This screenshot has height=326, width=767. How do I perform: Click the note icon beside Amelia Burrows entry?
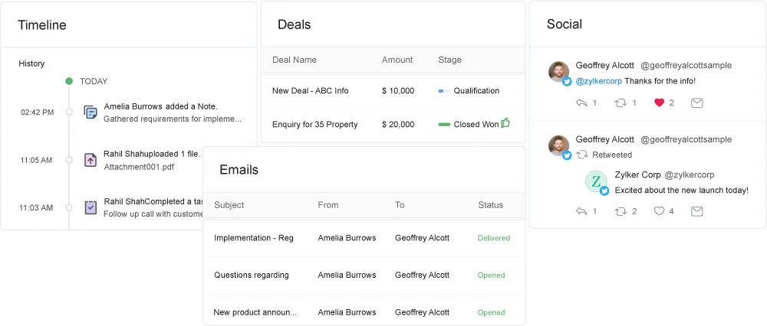[91, 112]
